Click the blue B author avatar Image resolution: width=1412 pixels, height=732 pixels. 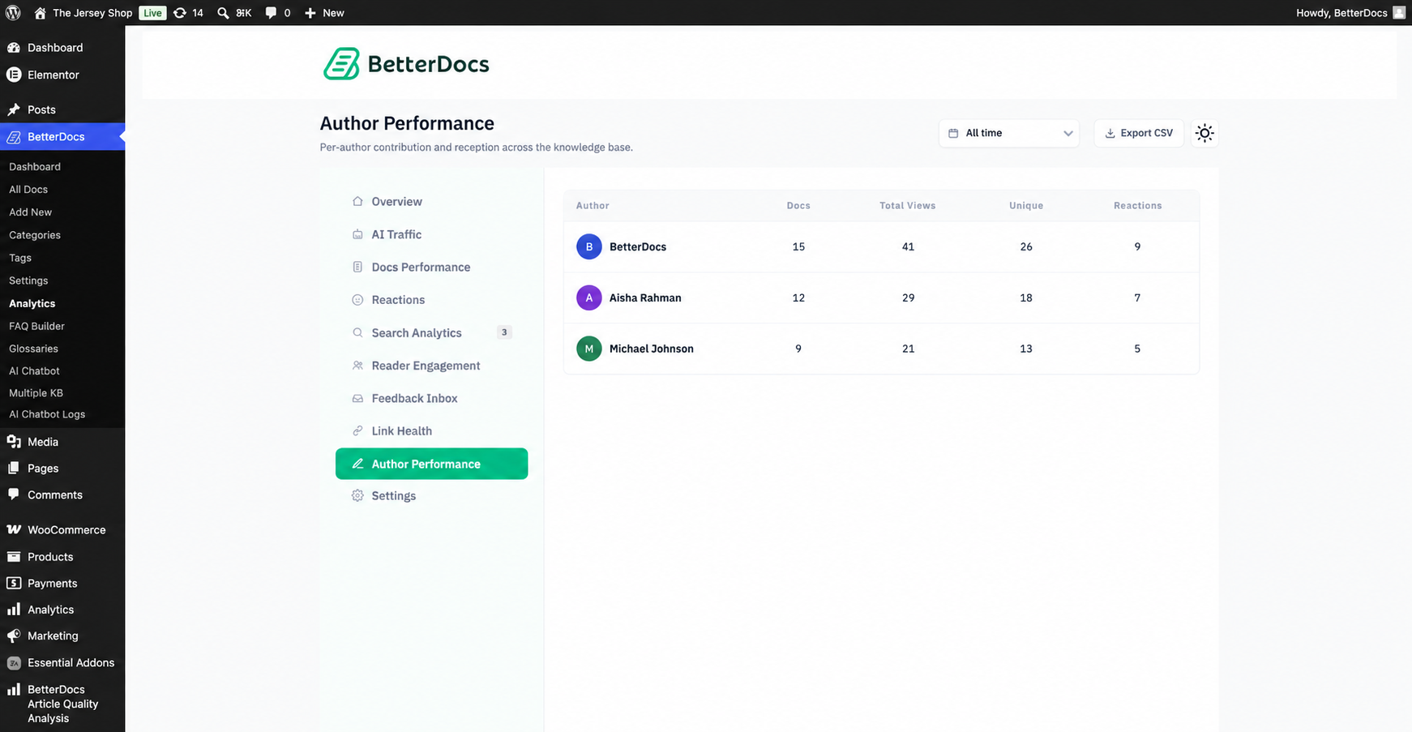(589, 246)
